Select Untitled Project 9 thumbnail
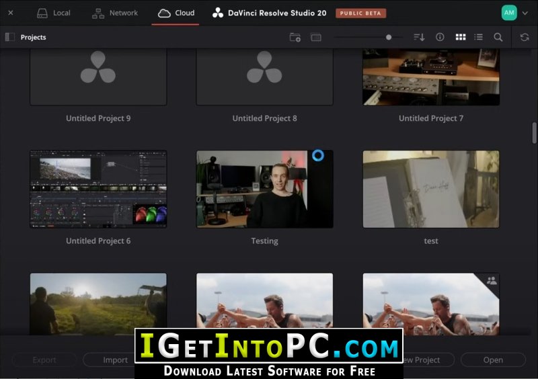This screenshot has height=379, width=538. coord(98,77)
